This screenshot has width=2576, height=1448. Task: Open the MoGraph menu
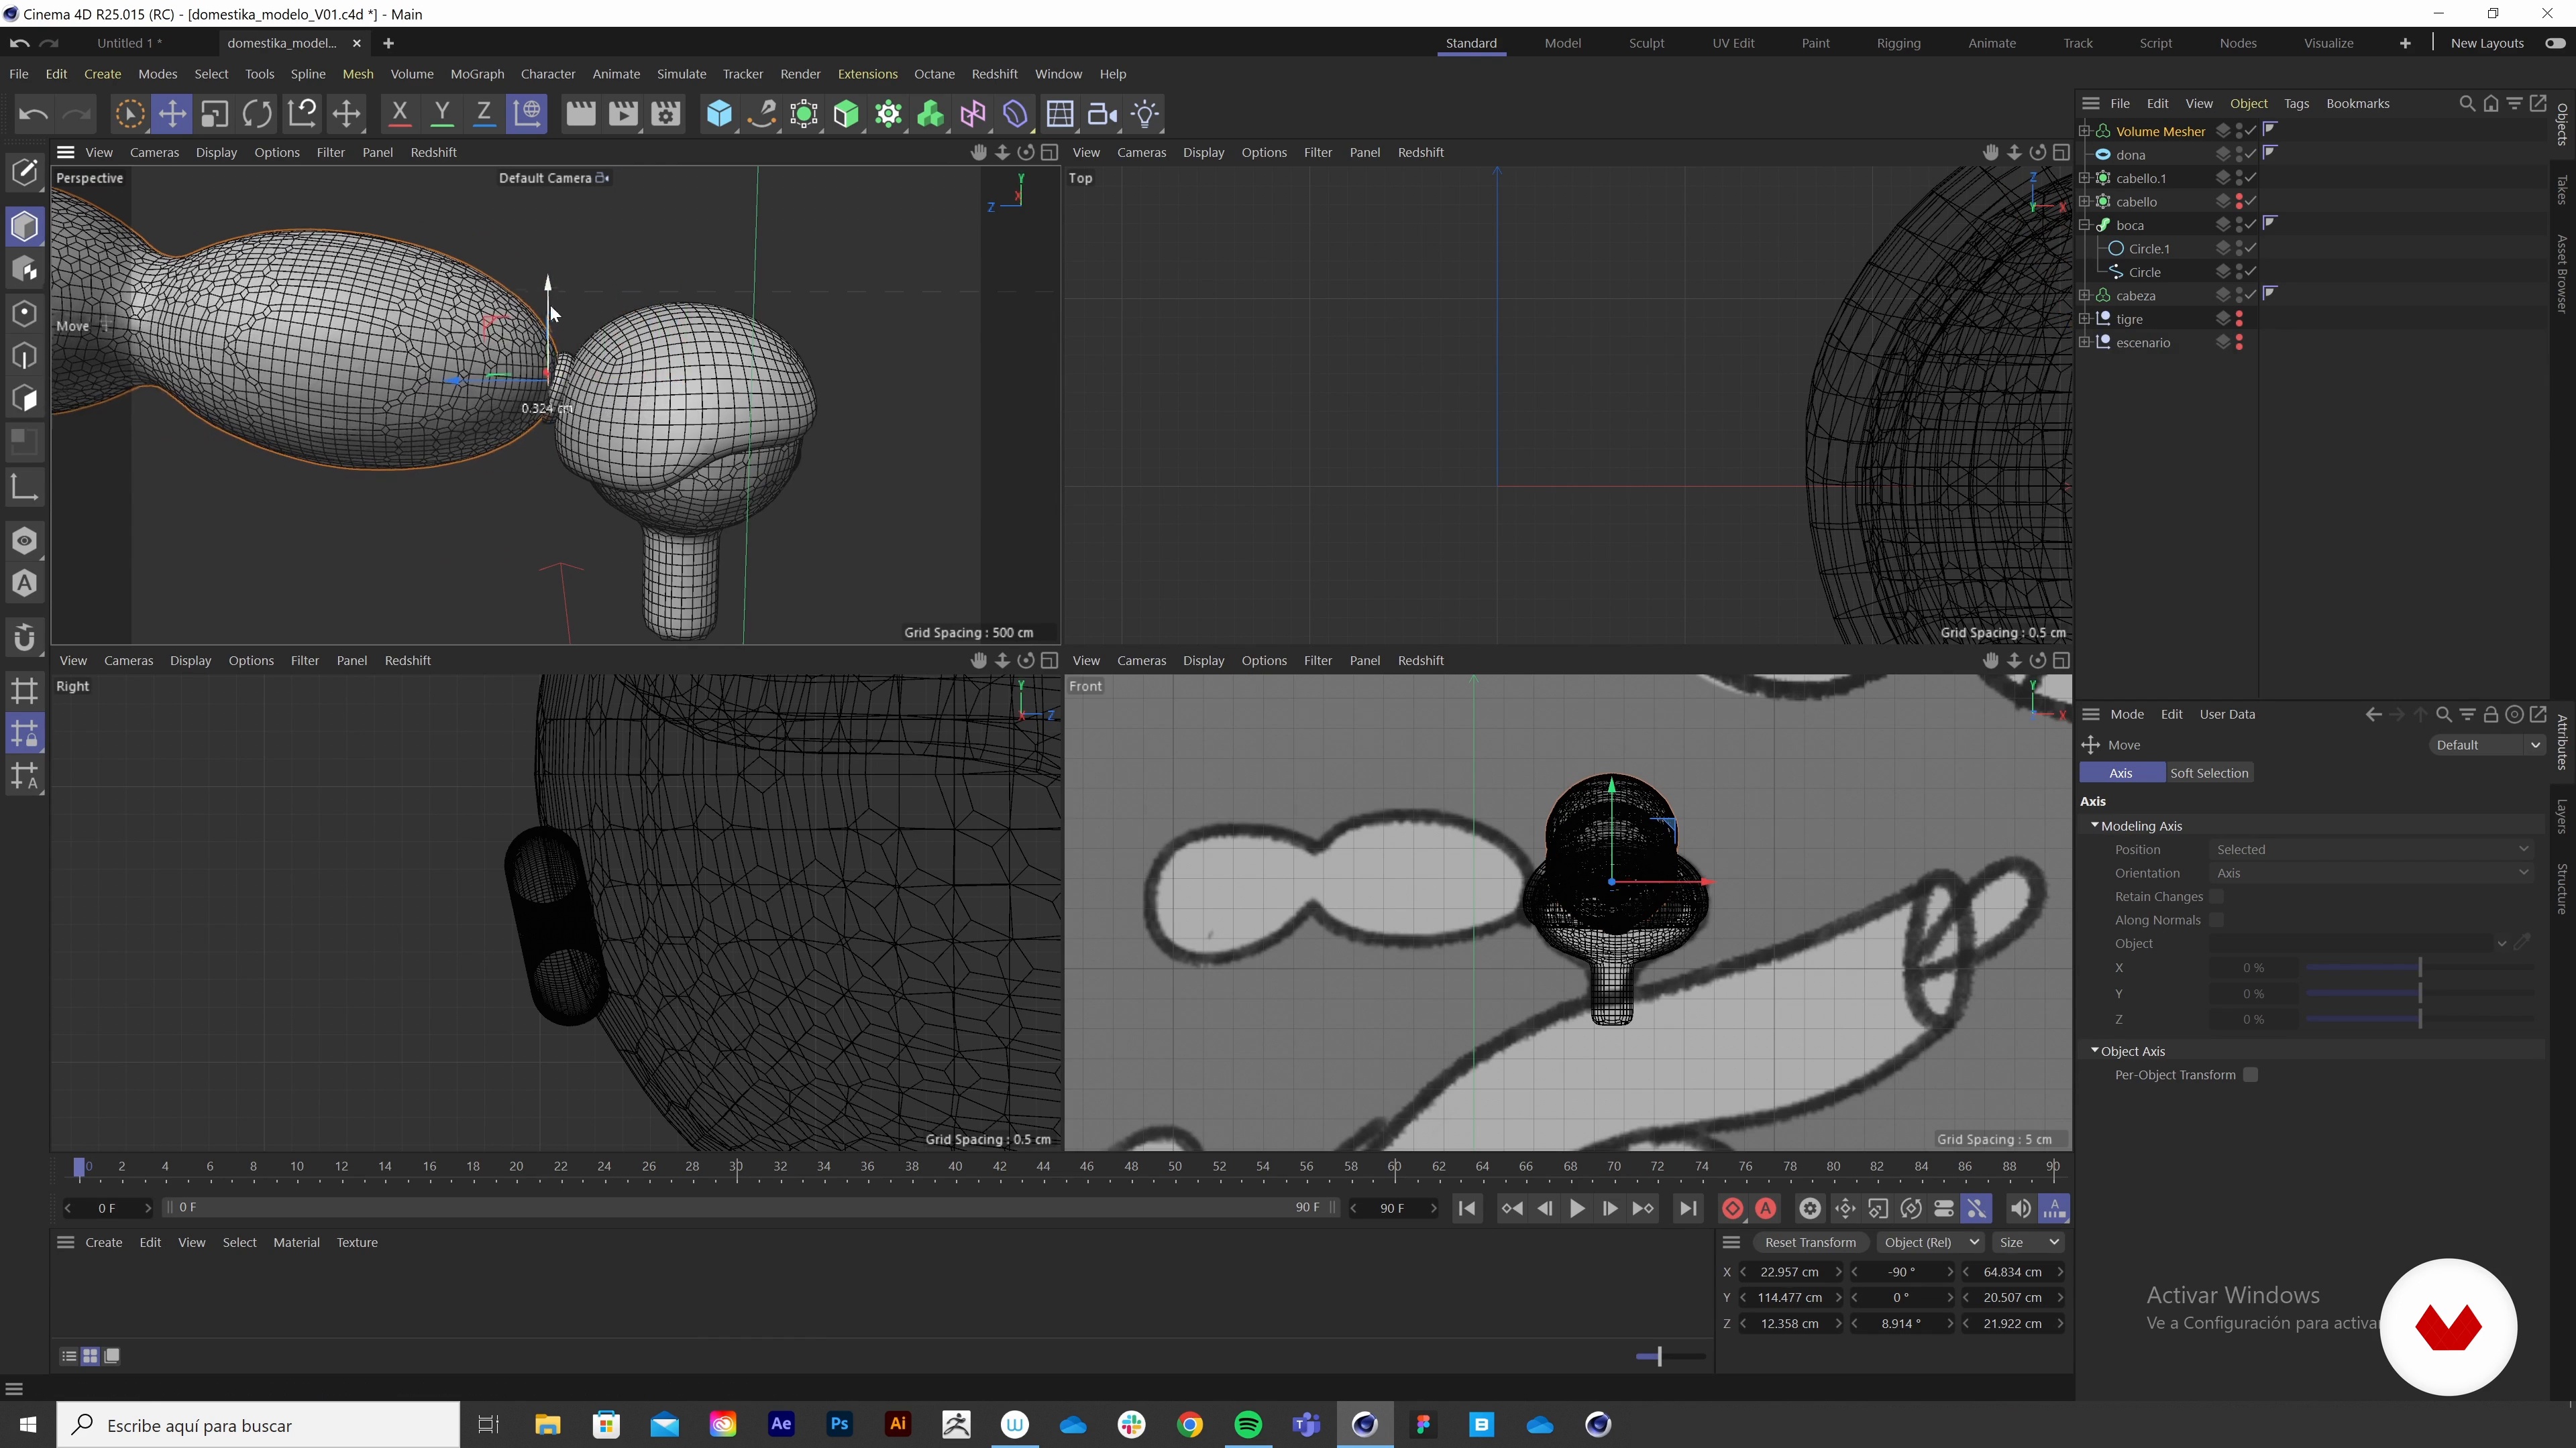477,74
